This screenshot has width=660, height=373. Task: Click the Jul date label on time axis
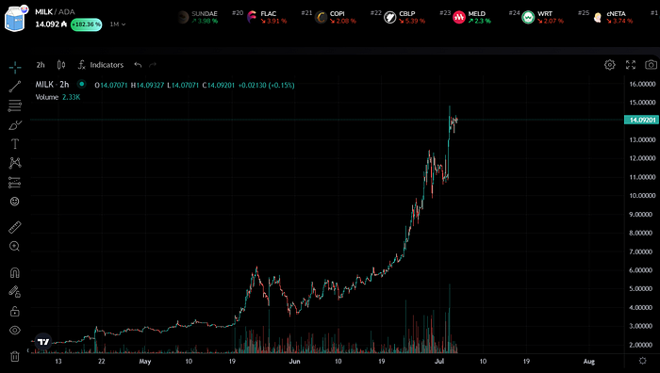(439, 361)
